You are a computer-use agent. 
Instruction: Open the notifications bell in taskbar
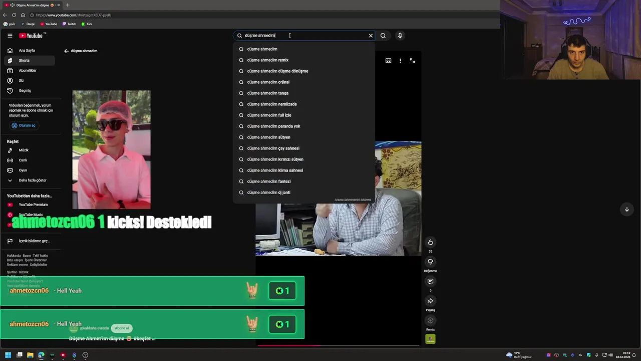coord(634,355)
